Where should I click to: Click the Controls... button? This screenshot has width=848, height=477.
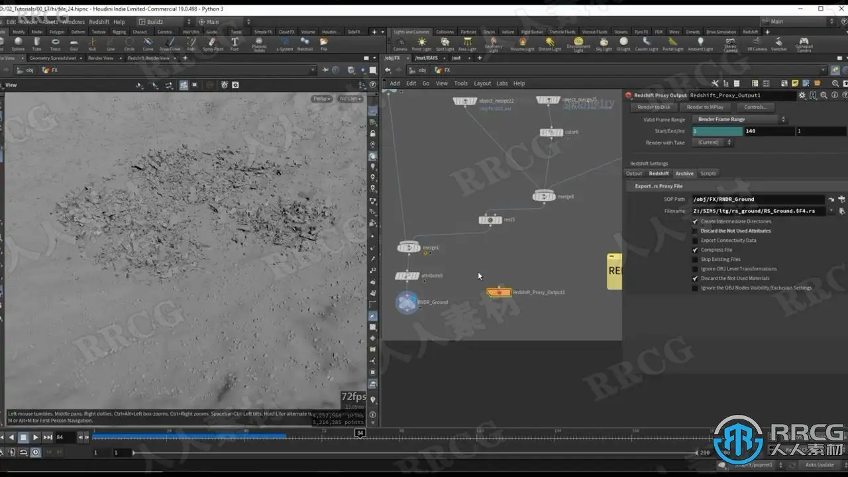[755, 107]
